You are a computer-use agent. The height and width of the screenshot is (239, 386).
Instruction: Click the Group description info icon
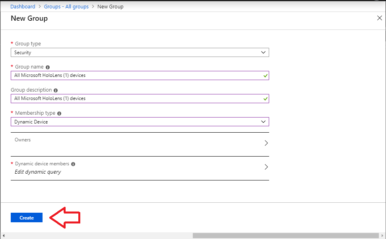pos(56,90)
